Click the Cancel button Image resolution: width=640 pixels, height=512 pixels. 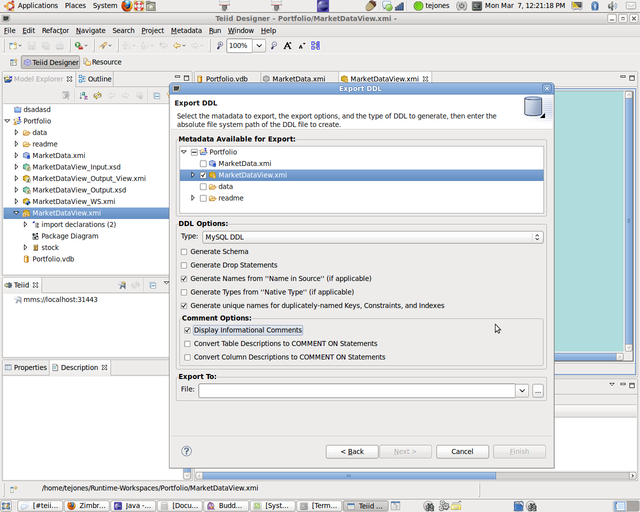tap(462, 451)
